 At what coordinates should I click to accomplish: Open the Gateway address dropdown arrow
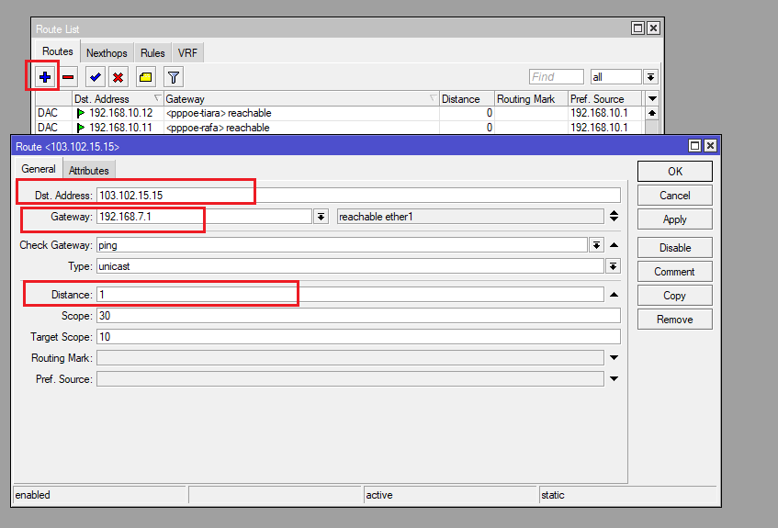pos(321,217)
